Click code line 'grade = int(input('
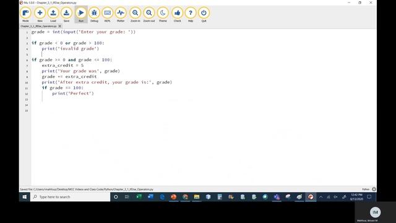The width and height of the screenshot is (396, 223). [x=84, y=32]
